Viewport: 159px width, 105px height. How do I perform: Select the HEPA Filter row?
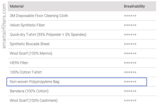pyautogui.click(x=82, y=63)
